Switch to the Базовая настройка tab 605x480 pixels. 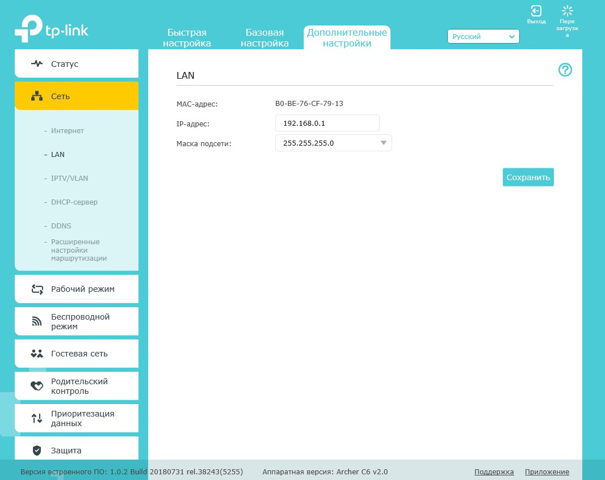(264, 38)
